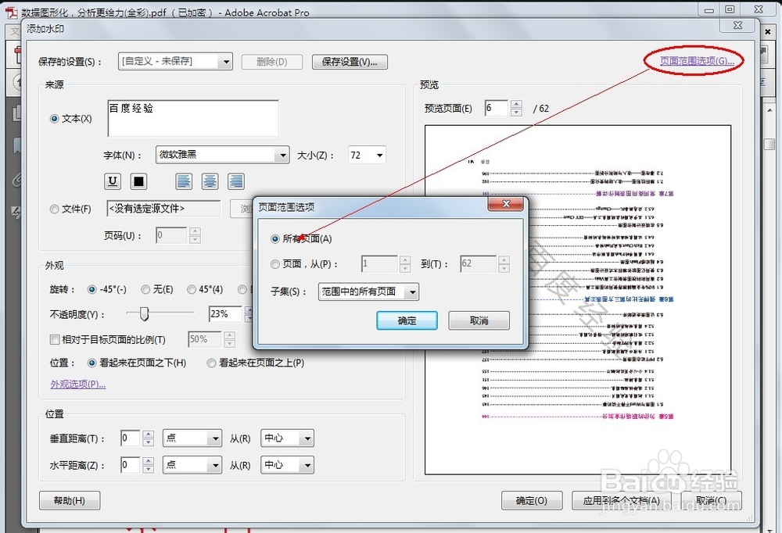
Task: Toggle underline formatting button
Action: tap(113, 181)
